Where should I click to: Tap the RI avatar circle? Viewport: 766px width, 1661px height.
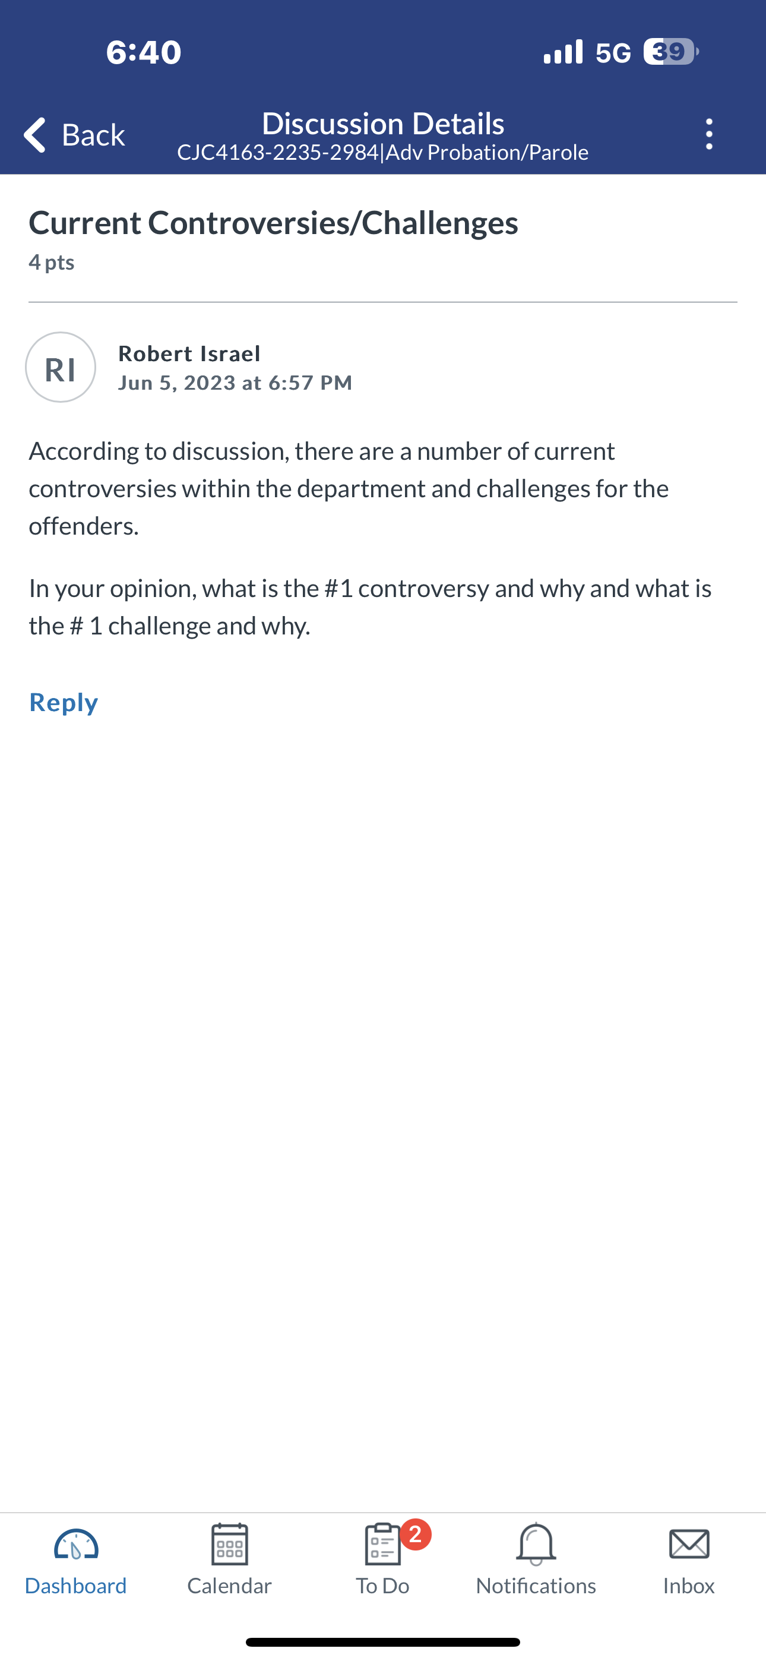(61, 368)
